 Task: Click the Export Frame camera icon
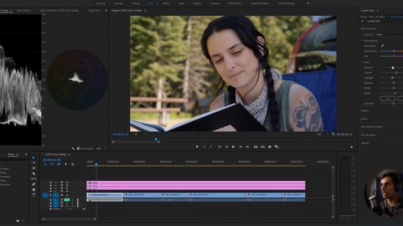[x=270, y=147]
